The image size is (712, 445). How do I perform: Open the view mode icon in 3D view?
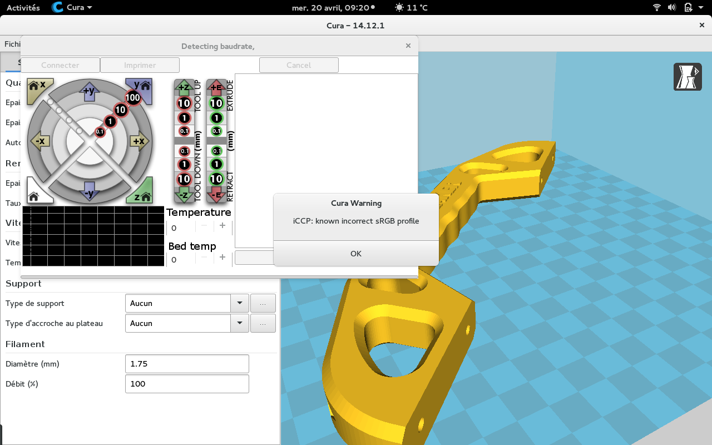click(x=688, y=77)
